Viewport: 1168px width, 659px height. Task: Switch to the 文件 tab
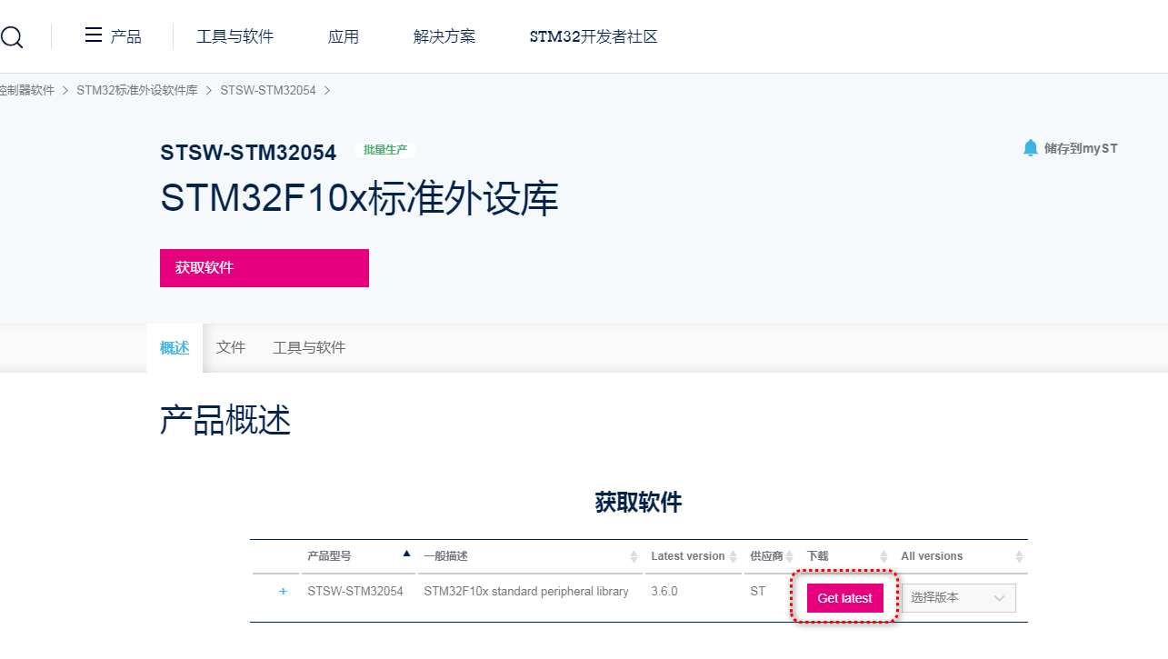pyautogui.click(x=231, y=347)
